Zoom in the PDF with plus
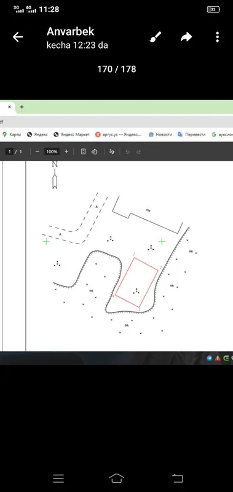The height and width of the screenshot is (492, 233). click(66, 151)
